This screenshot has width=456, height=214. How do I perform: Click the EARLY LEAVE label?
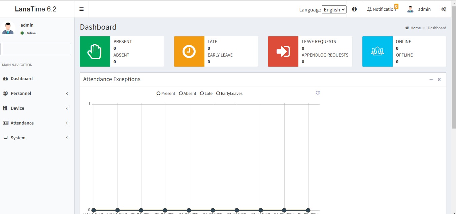point(220,55)
